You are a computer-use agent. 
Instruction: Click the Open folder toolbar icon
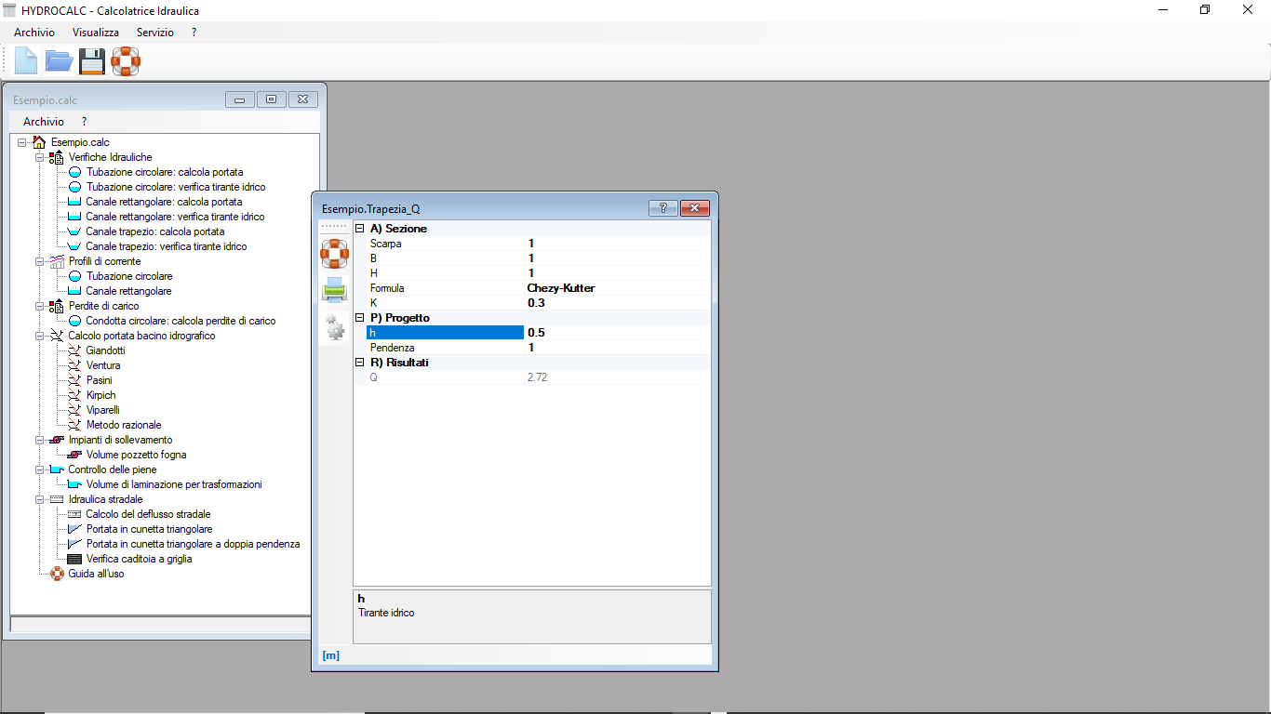[59, 61]
